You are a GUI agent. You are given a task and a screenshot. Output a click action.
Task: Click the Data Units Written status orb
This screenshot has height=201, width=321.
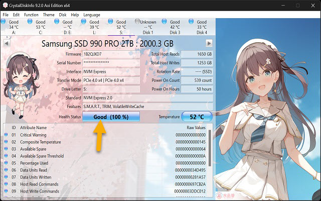tap(6, 176)
